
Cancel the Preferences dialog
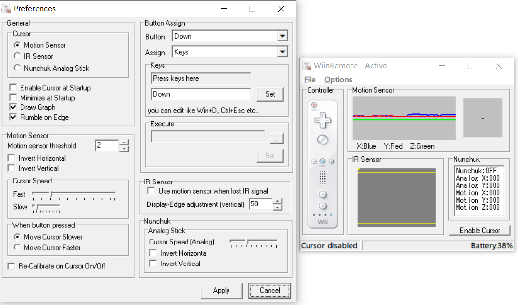pyautogui.click(x=269, y=290)
